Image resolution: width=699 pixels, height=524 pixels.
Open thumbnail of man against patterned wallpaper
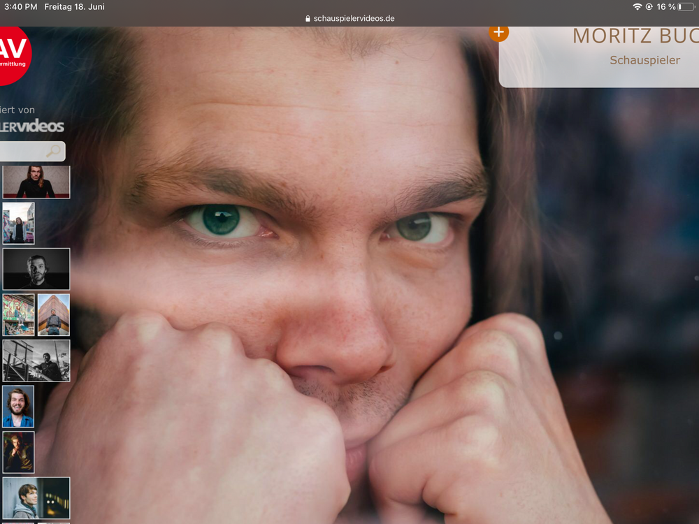[36, 182]
